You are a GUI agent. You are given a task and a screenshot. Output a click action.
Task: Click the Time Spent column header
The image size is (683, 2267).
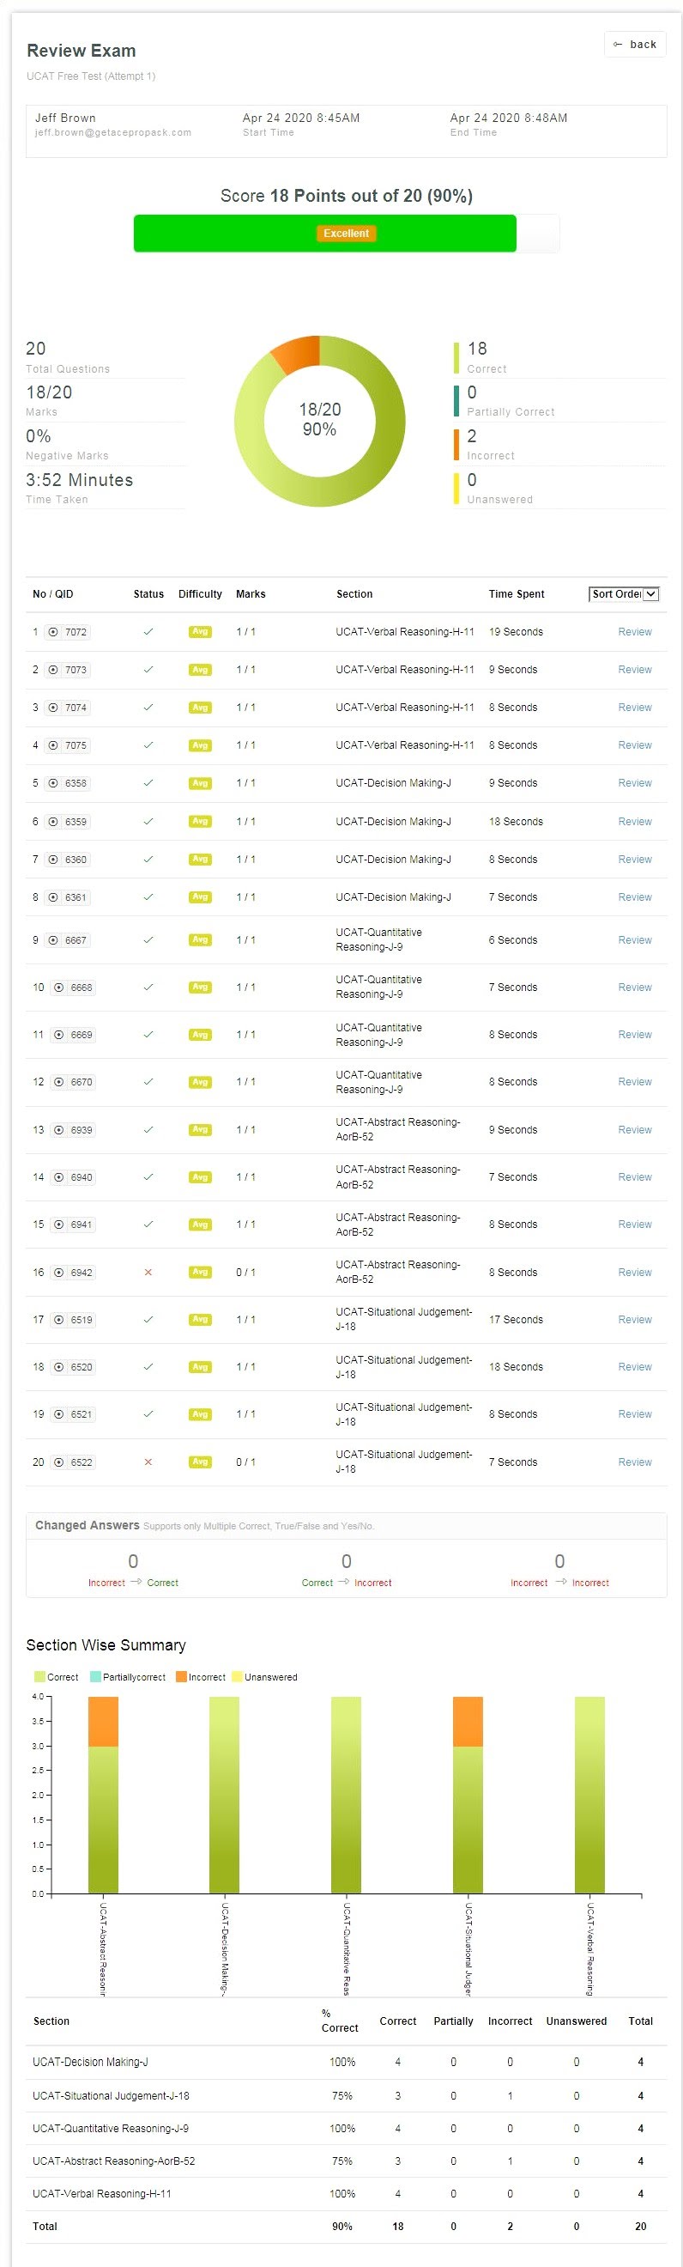point(516,594)
